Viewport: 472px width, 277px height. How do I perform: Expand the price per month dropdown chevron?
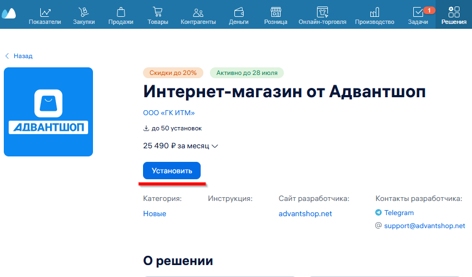click(215, 146)
